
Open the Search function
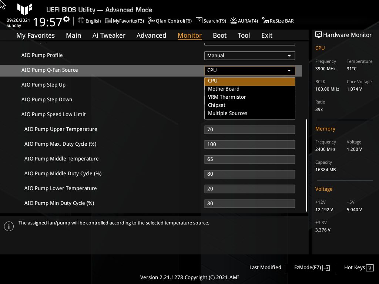pos(211,21)
